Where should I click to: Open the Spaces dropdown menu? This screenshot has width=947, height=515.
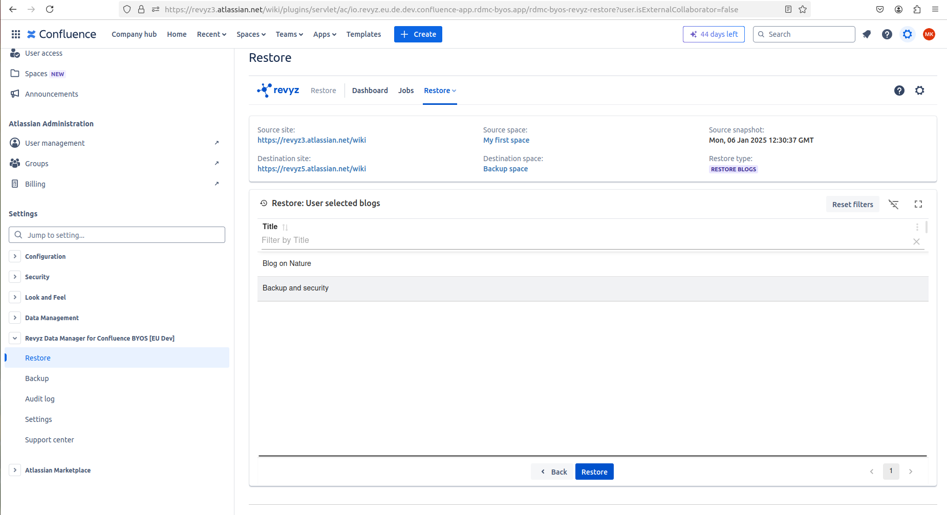pyautogui.click(x=251, y=34)
